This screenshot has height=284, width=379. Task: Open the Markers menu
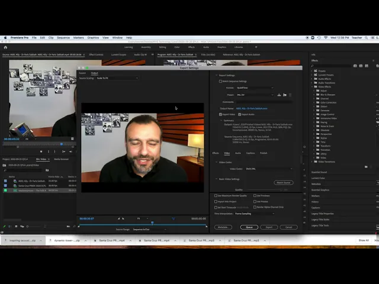[79, 38]
